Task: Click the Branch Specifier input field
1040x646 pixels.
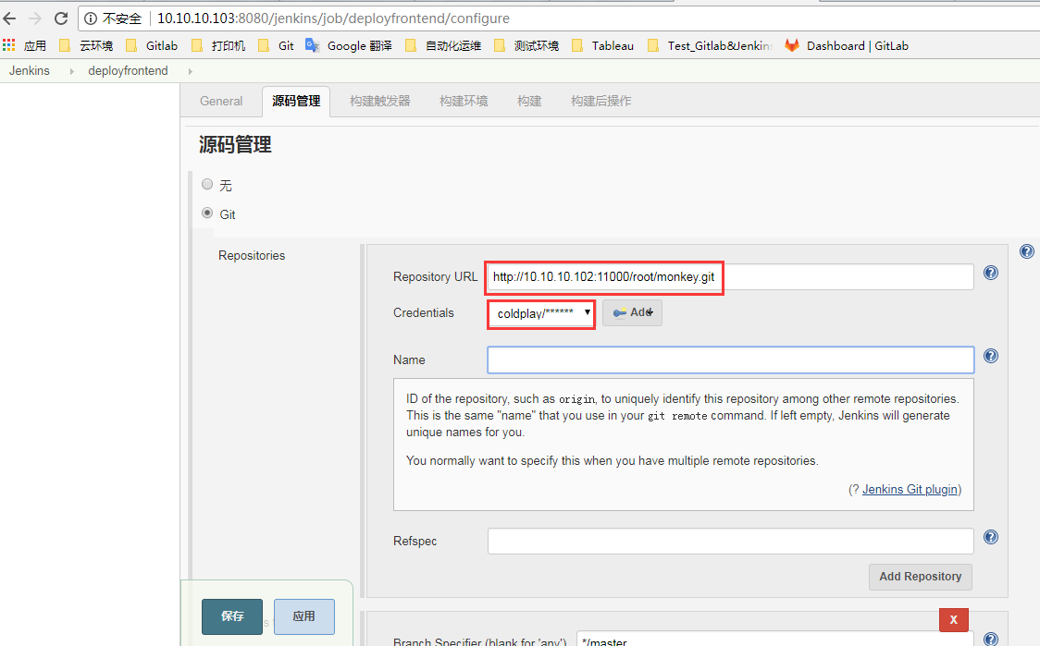Action: tap(774, 640)
